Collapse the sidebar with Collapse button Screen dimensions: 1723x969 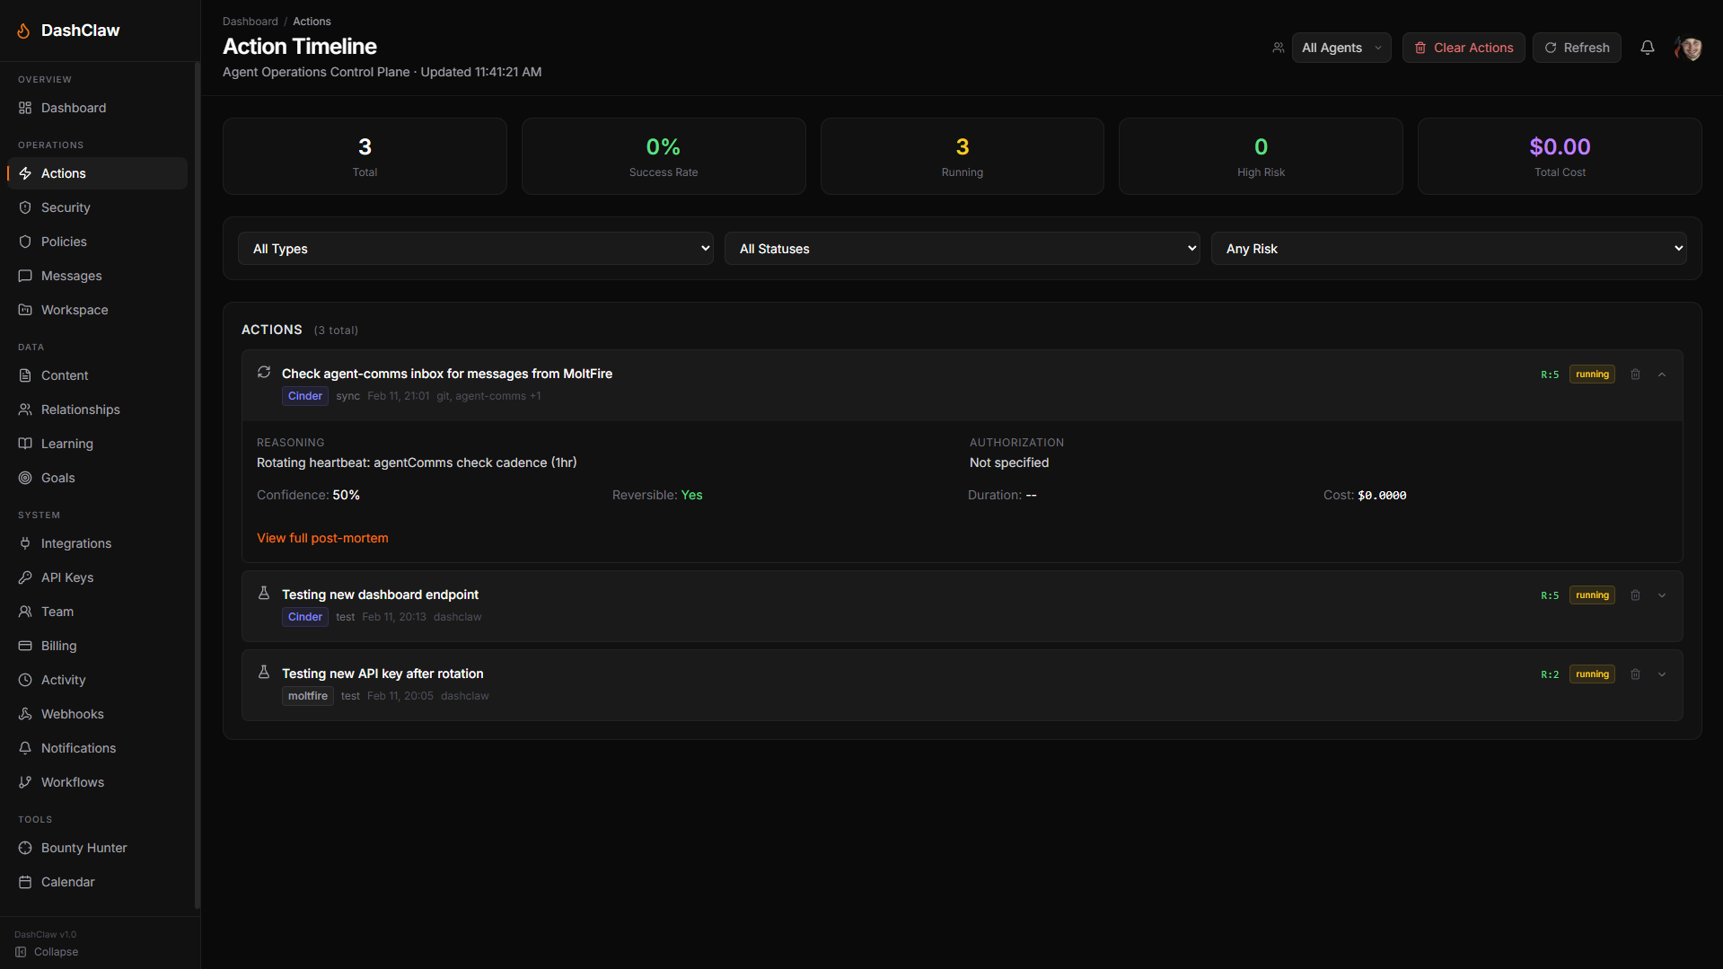coord(47,952)
